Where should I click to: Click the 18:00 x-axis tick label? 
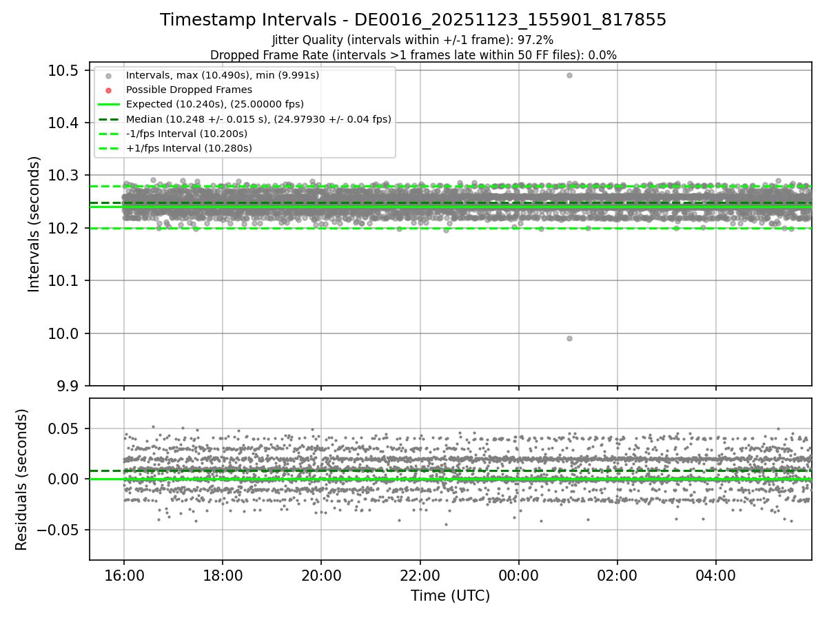click(x=223, y=575)
